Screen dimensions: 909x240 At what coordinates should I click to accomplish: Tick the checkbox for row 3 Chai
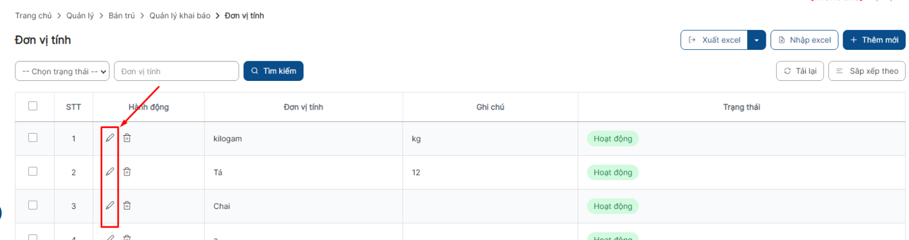click(33, 205)
